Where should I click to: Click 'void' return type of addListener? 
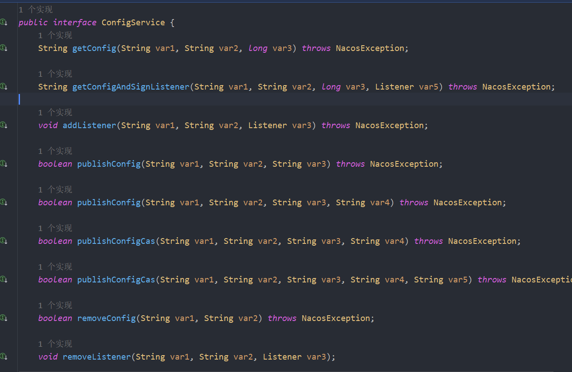48,125
